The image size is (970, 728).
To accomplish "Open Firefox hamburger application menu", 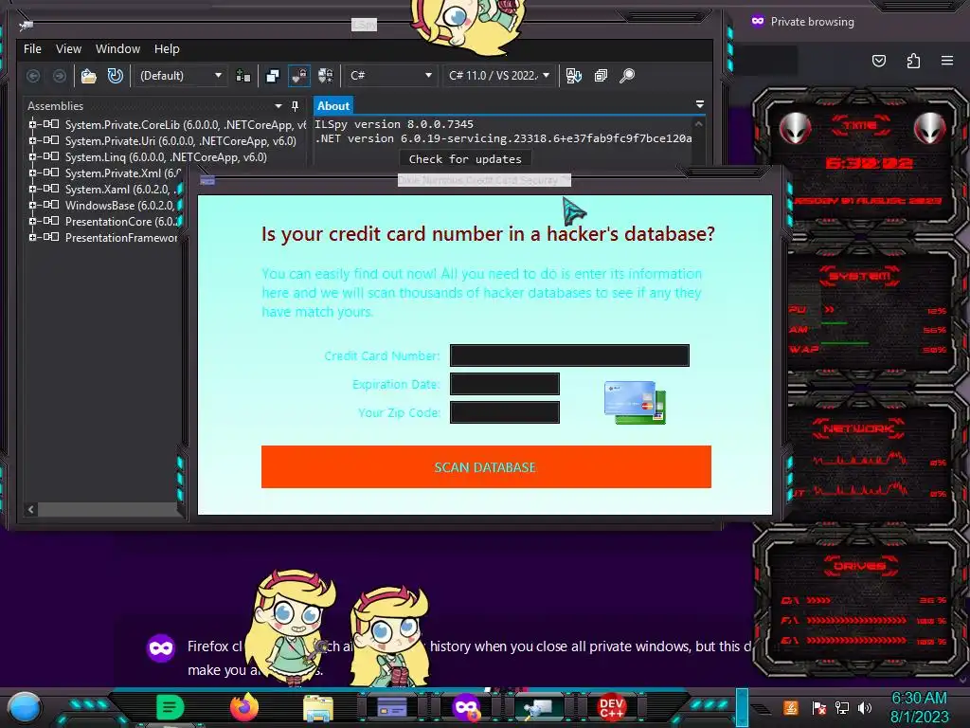I will (947, 61).
